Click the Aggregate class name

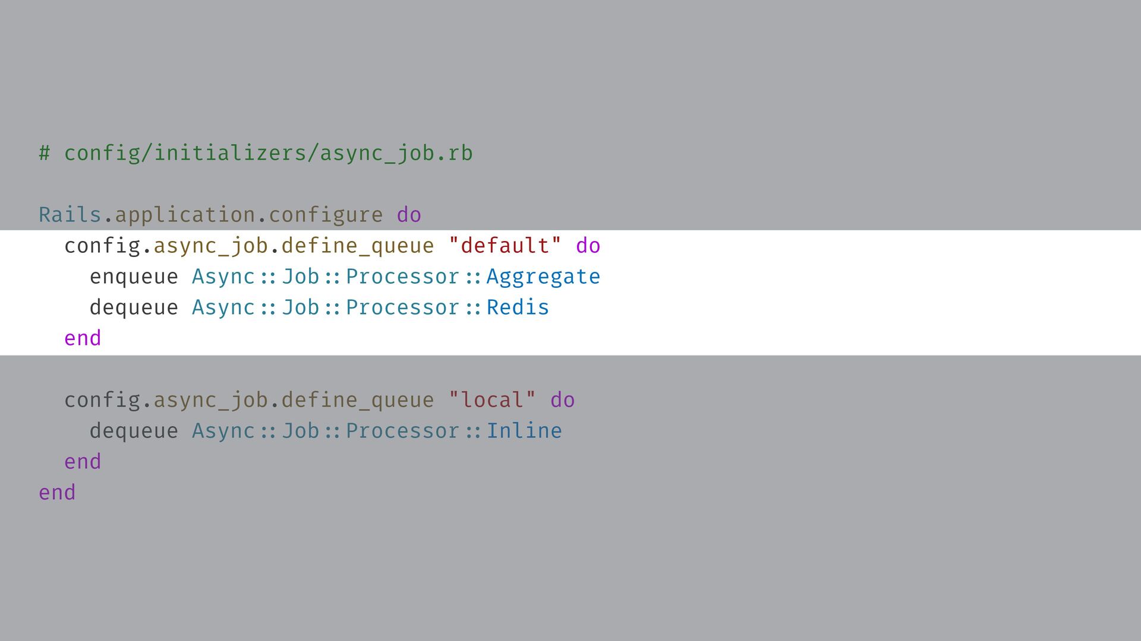pos(543,277)
